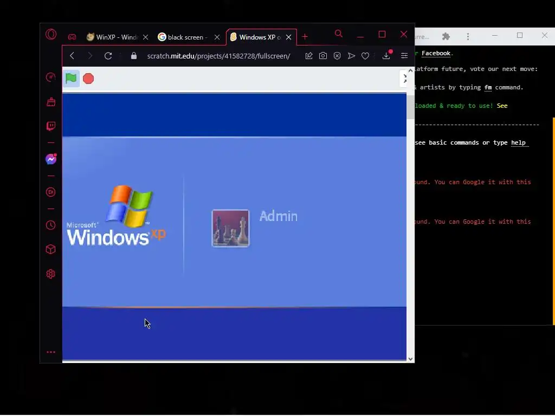Open sidebar three-dots setup menu

[x=51, y=352]
